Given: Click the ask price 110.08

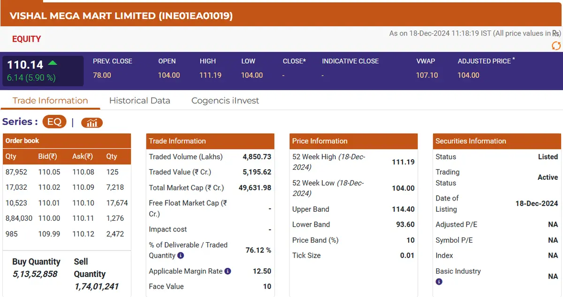Looking at the screenshot, I should coord(83,172).
